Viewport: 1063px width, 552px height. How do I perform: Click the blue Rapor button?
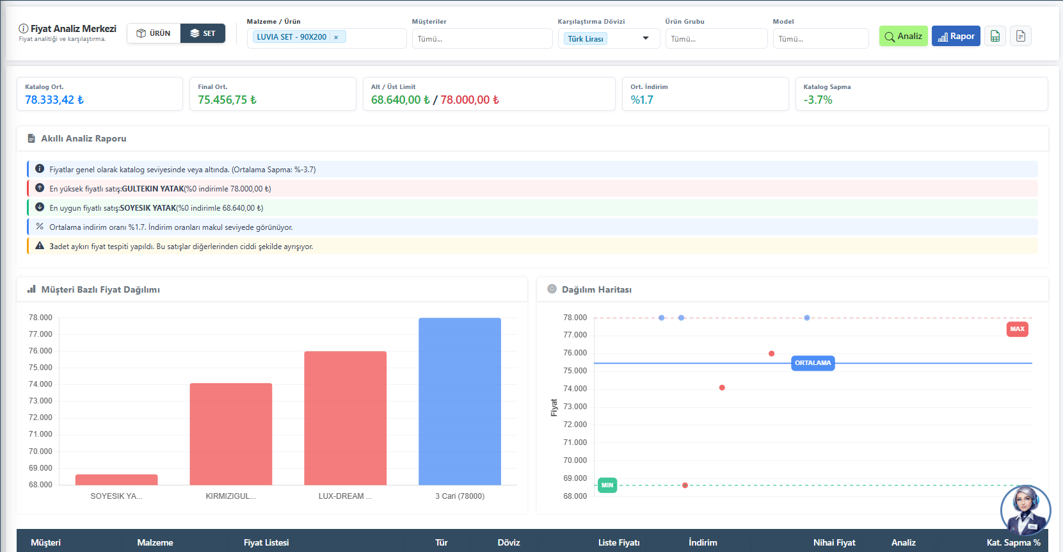pyautogui.click(x=955, y=37)
